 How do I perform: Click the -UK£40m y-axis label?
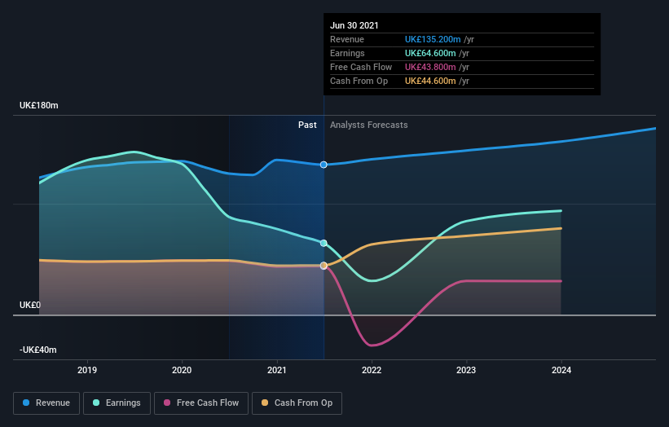pos(38,350)
